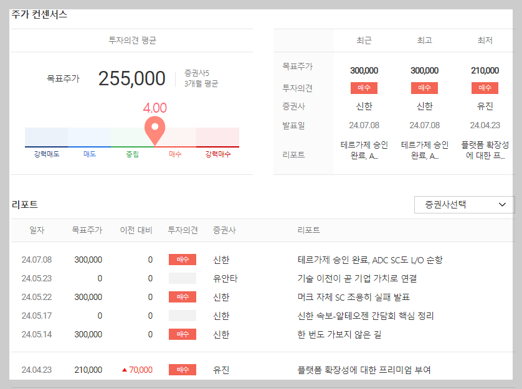Viewport: 522px width, 389px height.
Task: Select the 매수 badge on the 24.07.08 row
Action: click(182, 260)
